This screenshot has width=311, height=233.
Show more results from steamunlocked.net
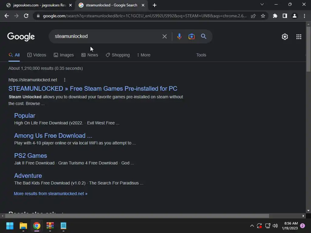51,194
